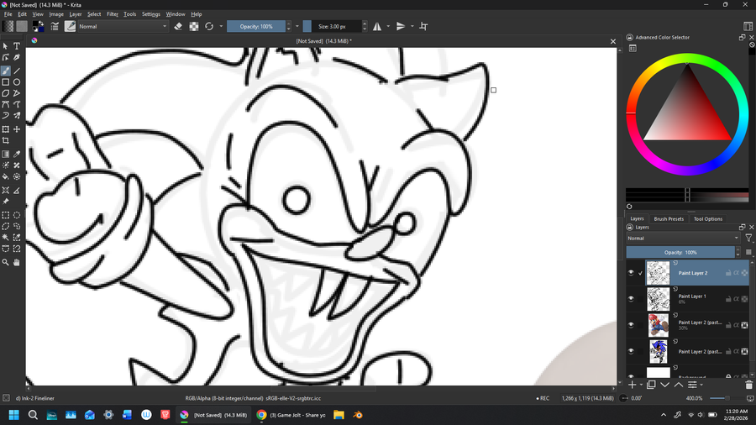756x425 pixels.
Task: Choose the Bezier Curve tool
Action: point(5,104)
